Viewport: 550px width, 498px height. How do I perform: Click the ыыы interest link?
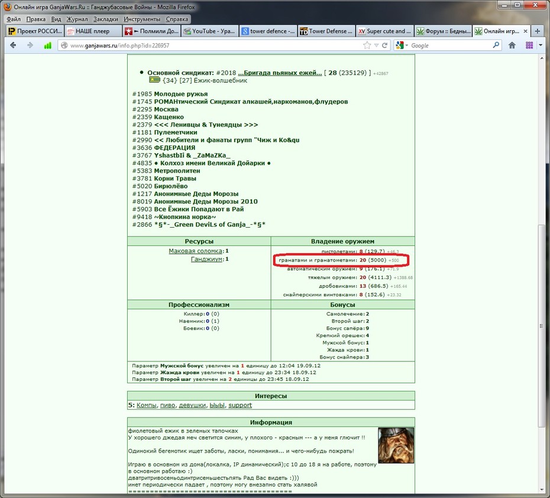[x=217, y=405]
